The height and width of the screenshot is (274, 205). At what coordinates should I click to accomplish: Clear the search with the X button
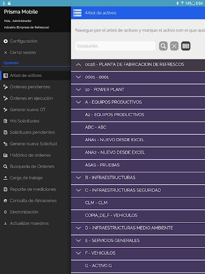(x=174, y=46)
